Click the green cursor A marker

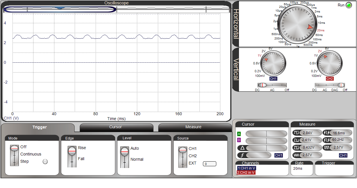(239, 134)
